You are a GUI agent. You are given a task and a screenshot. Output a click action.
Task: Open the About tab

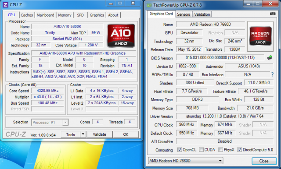coord(113,15)
